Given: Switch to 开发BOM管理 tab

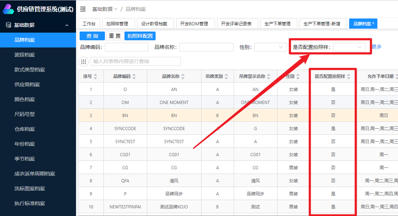Looking at the screenshot, I should click(x=194, y=24).
